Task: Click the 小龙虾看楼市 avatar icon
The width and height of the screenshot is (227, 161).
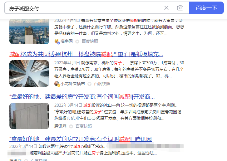Action: 57,84
